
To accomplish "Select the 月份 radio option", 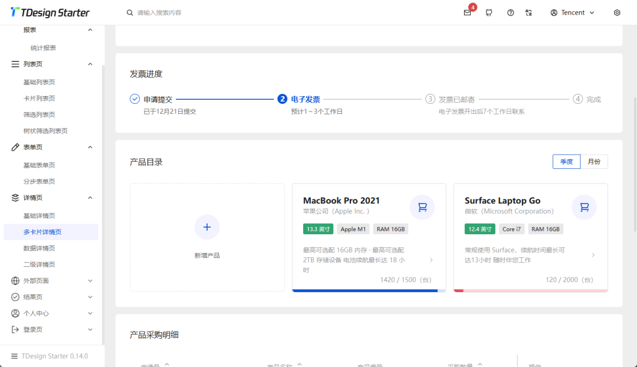I will (594, 162).
